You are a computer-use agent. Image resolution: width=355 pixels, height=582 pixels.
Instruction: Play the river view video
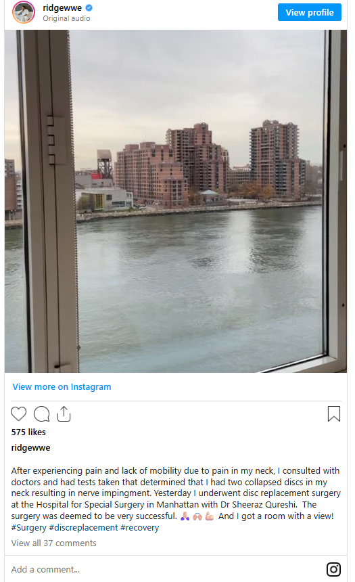tap(176, 201)
